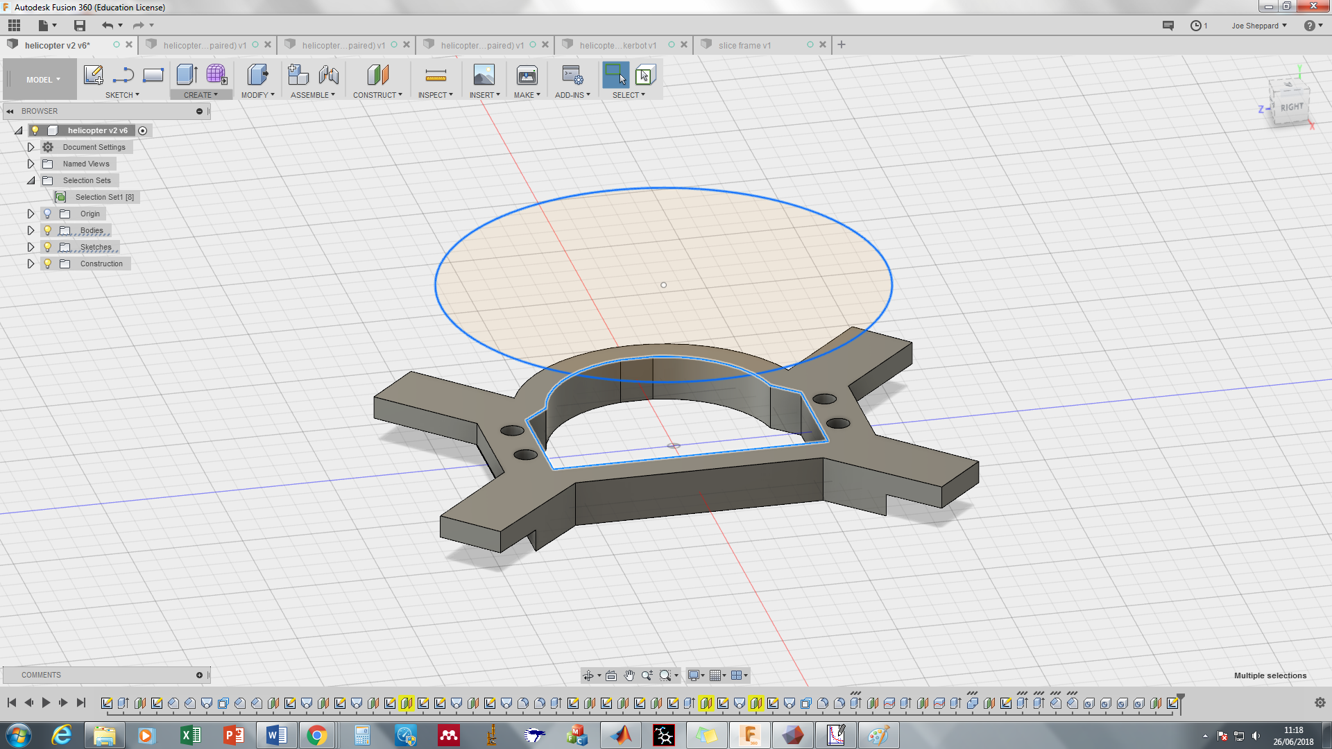Open the MODEL workspace dropdown
The image size is (1332, 749).
(x=39, y=79)
